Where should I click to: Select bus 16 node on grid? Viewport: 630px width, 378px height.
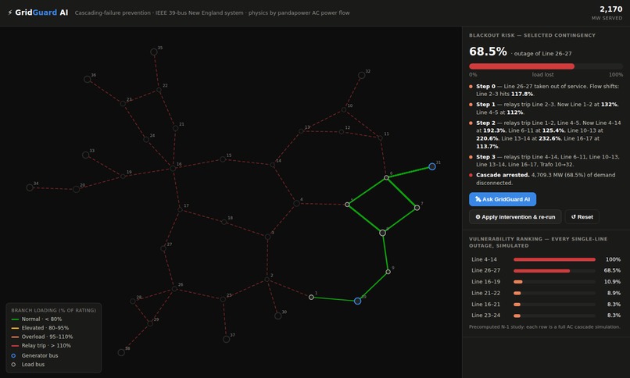(x=173, y=168)
